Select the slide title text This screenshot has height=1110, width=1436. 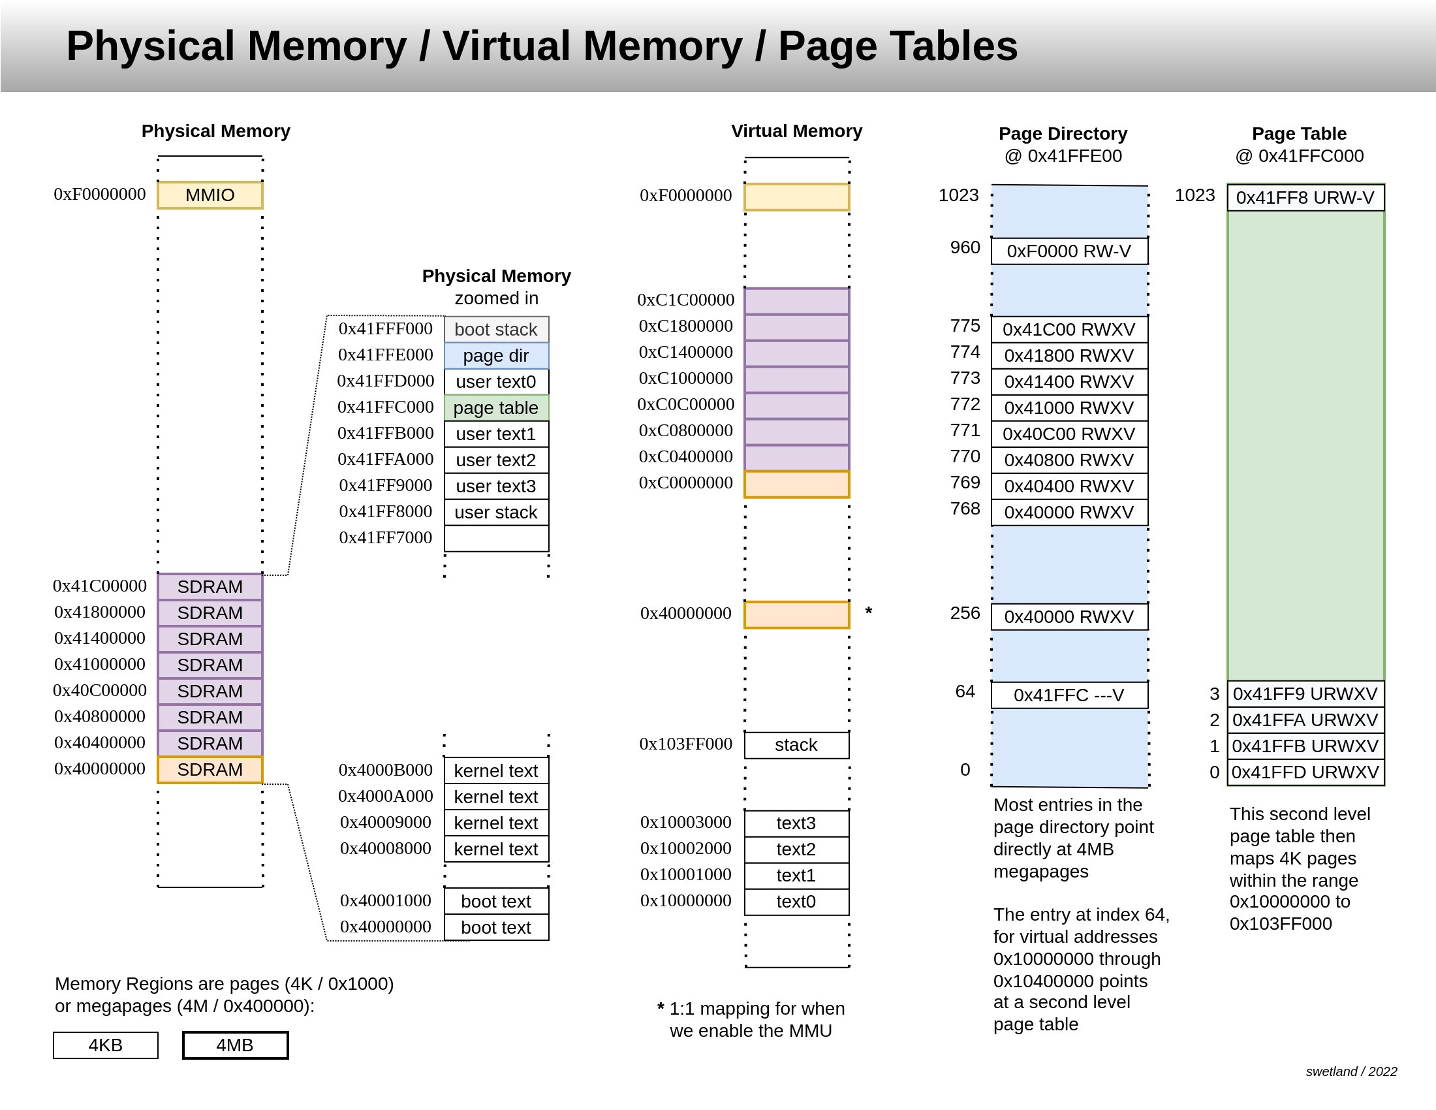(x=542, y=46)
